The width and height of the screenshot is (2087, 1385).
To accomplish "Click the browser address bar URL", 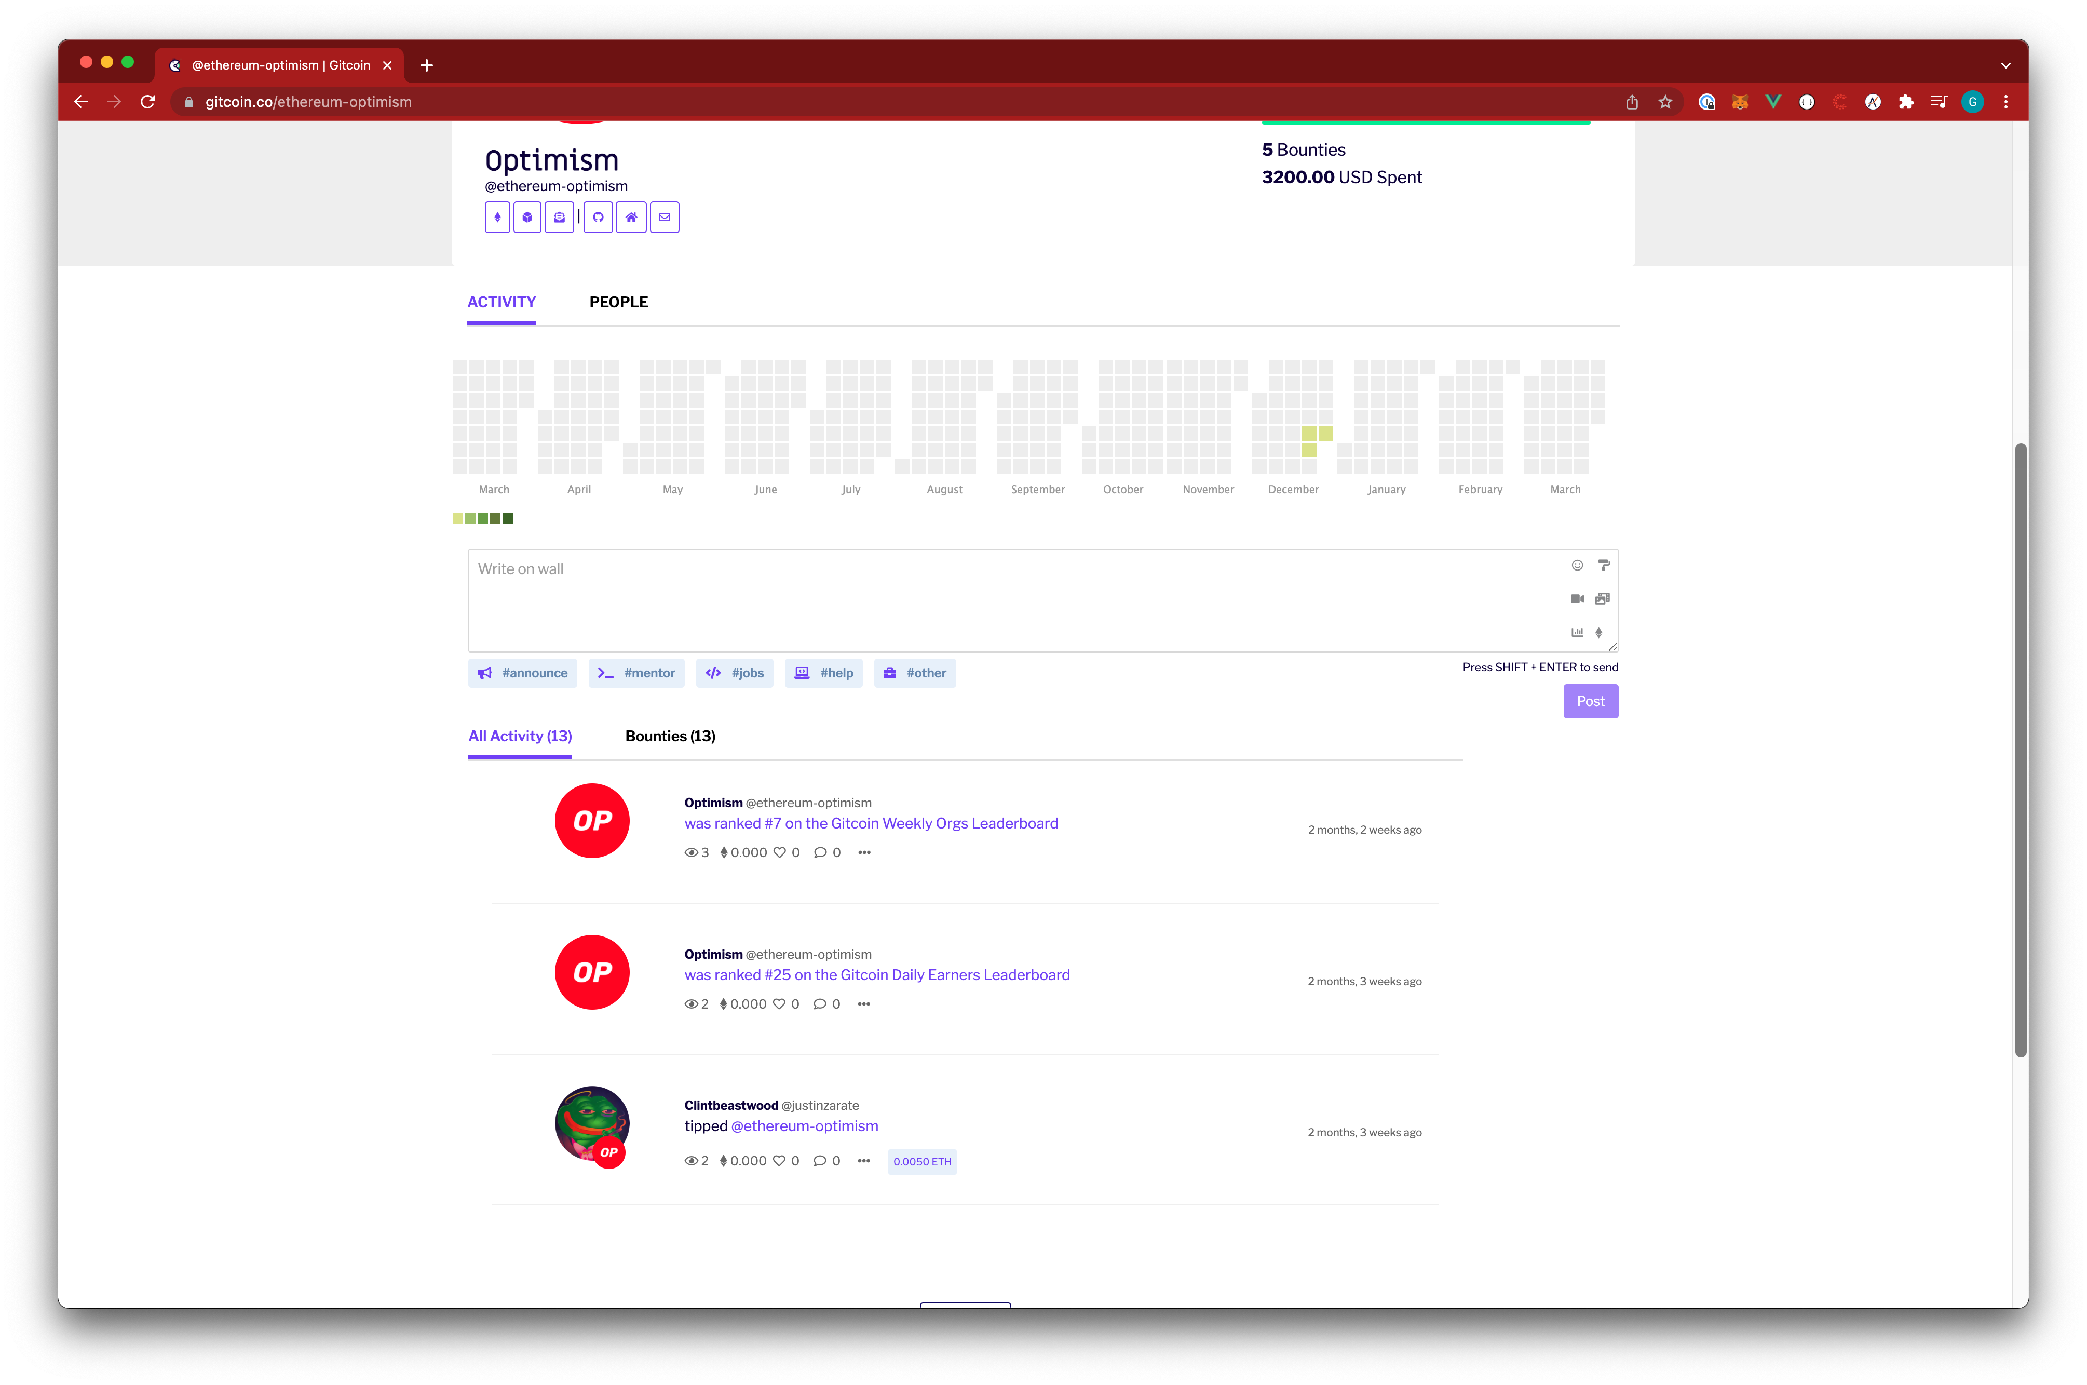I will pos(308,102).
